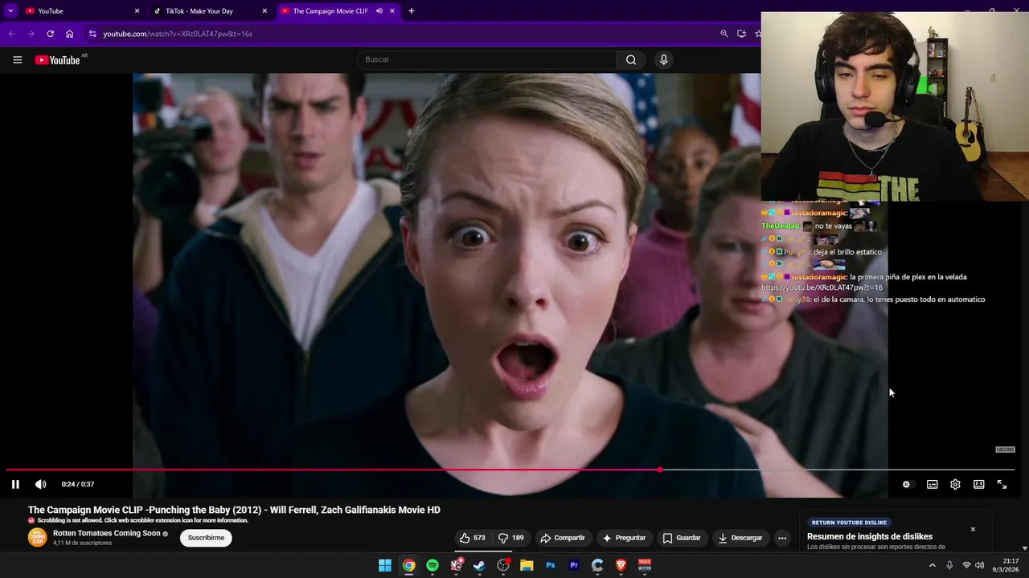Enter fullscreen mode in the player
Screen dimensions: 1029x578
point(1002,484)
